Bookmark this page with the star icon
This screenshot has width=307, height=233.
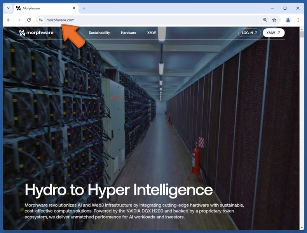tap(274, 20)
